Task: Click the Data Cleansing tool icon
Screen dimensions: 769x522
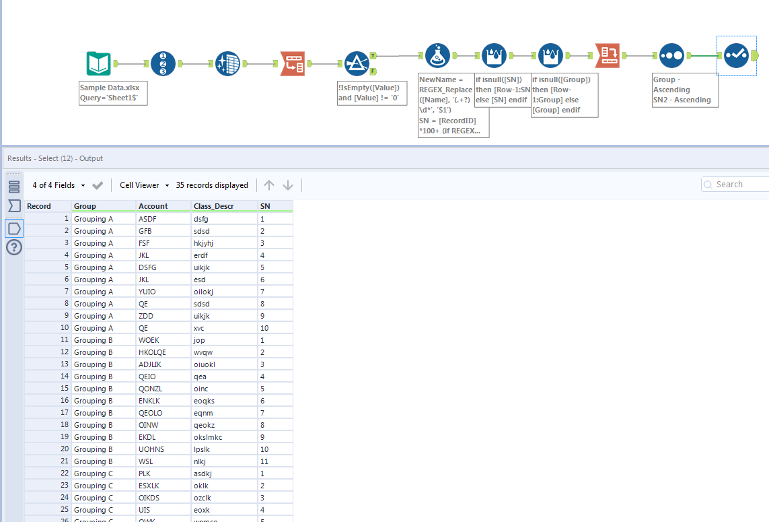Action: pos(227,63)
